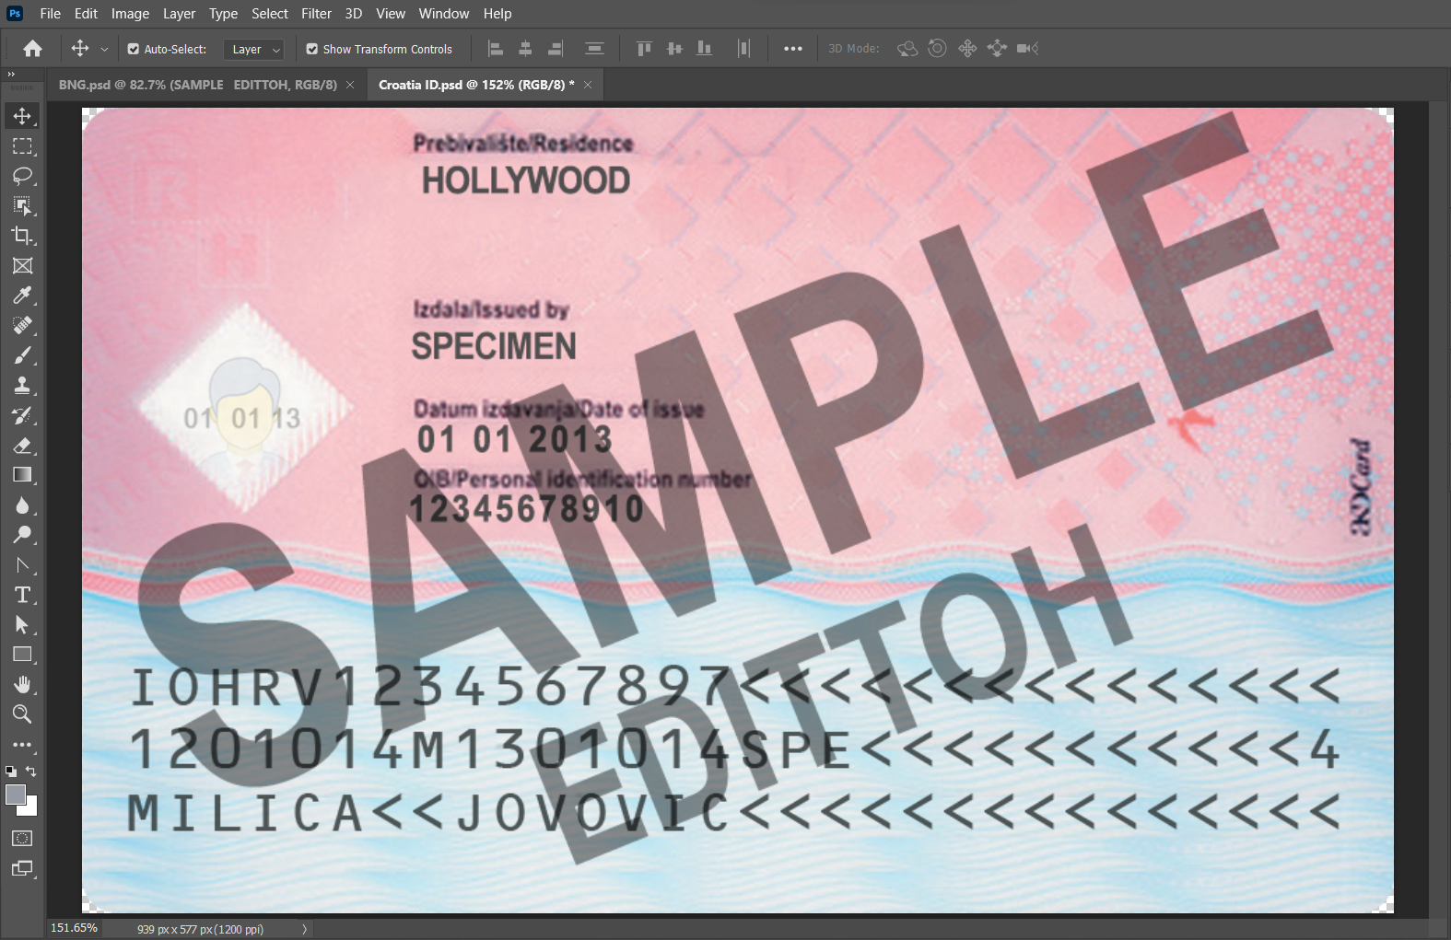Viewport: 1451px width, 940px height.
Task: Select the Frame tool
Action: click(22, 266)
